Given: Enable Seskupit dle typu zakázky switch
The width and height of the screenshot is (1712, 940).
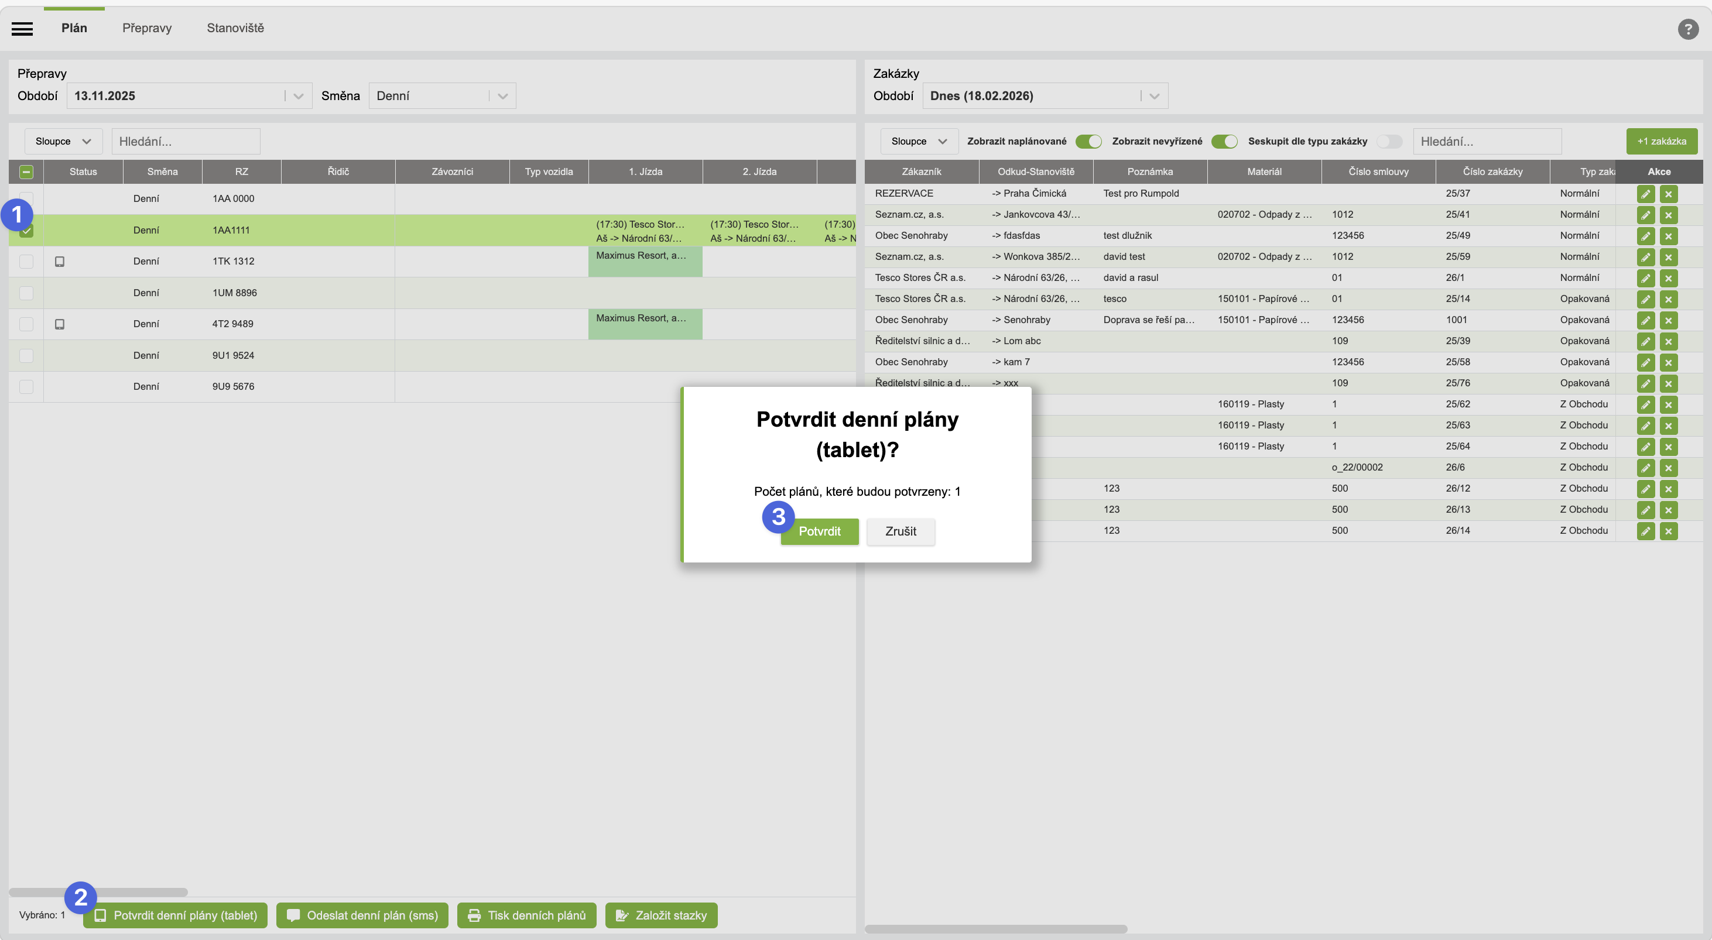Looking at the screenshot, I should (1389, 142).
